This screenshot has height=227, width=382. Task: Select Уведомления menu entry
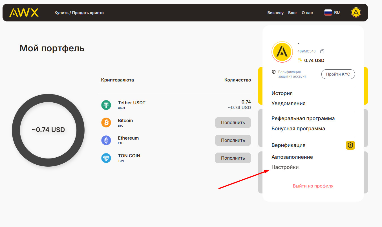click(288, 103)
